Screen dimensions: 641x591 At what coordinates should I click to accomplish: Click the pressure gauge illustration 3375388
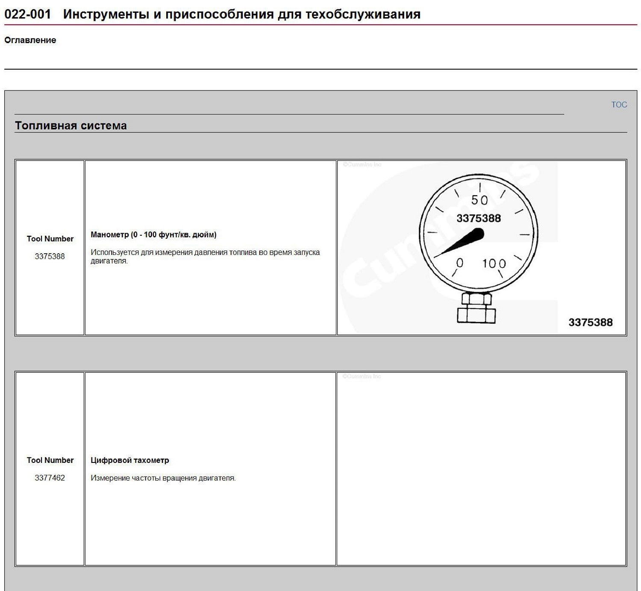[478, 249]
